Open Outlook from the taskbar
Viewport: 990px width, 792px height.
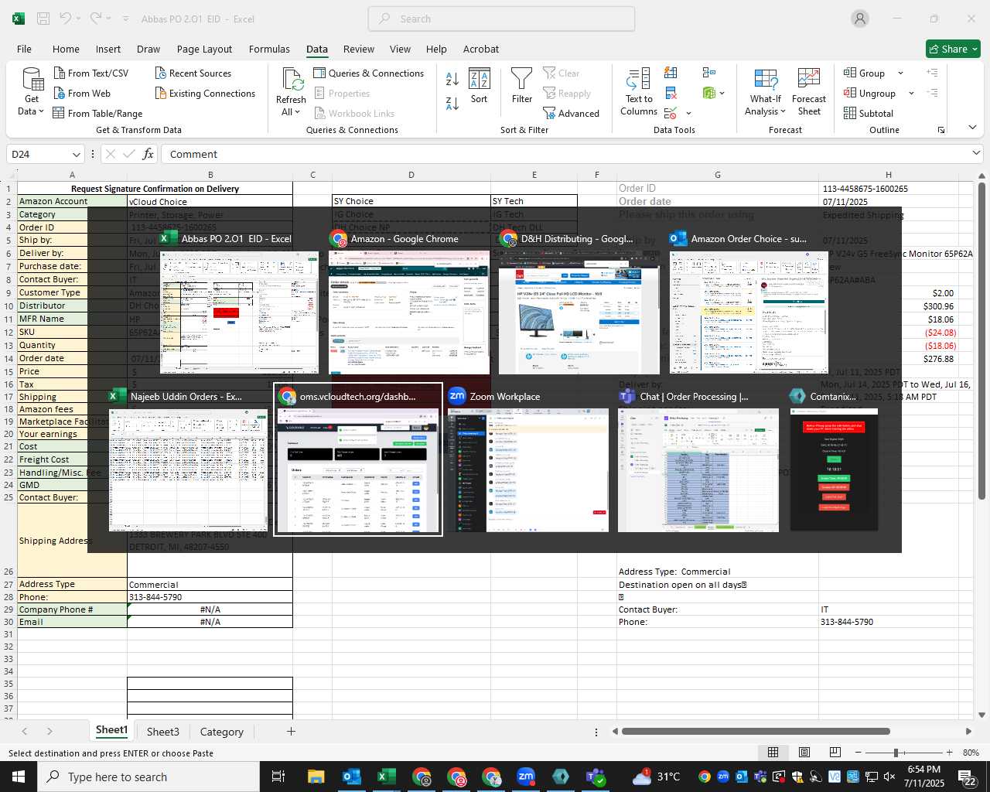click(x=352, y=777)
